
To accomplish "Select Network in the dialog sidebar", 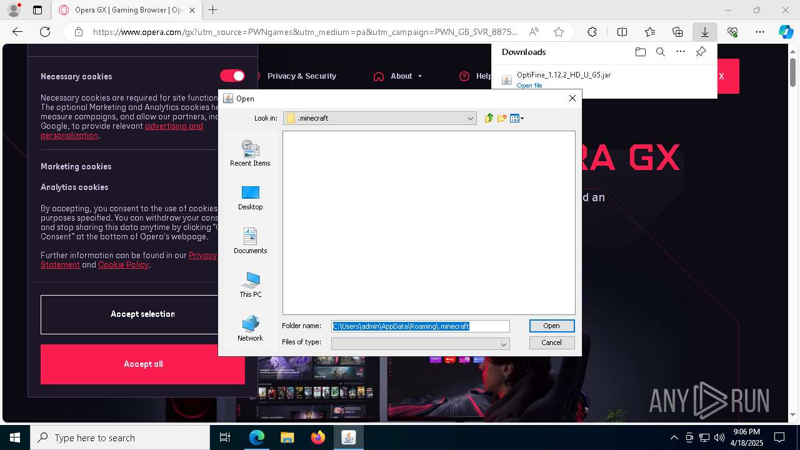I will tap(250, 328).
